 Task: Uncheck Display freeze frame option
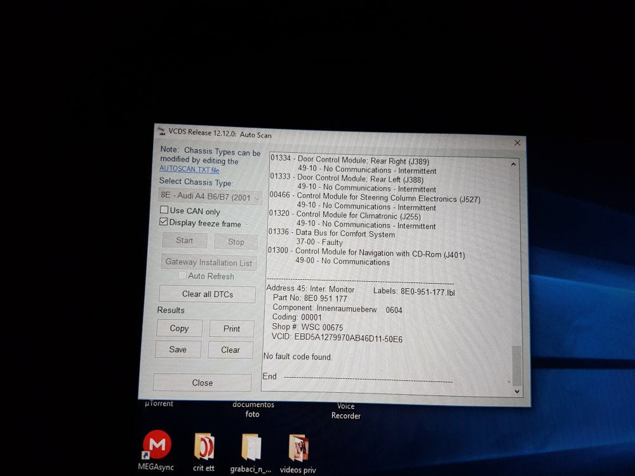tap(164, 222)
